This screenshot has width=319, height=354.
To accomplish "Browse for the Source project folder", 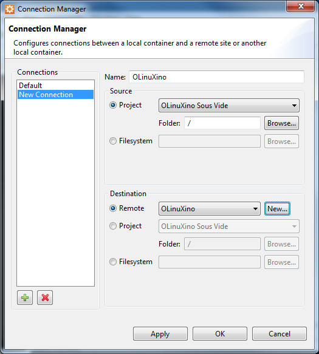I will click(x=281, y=123).
